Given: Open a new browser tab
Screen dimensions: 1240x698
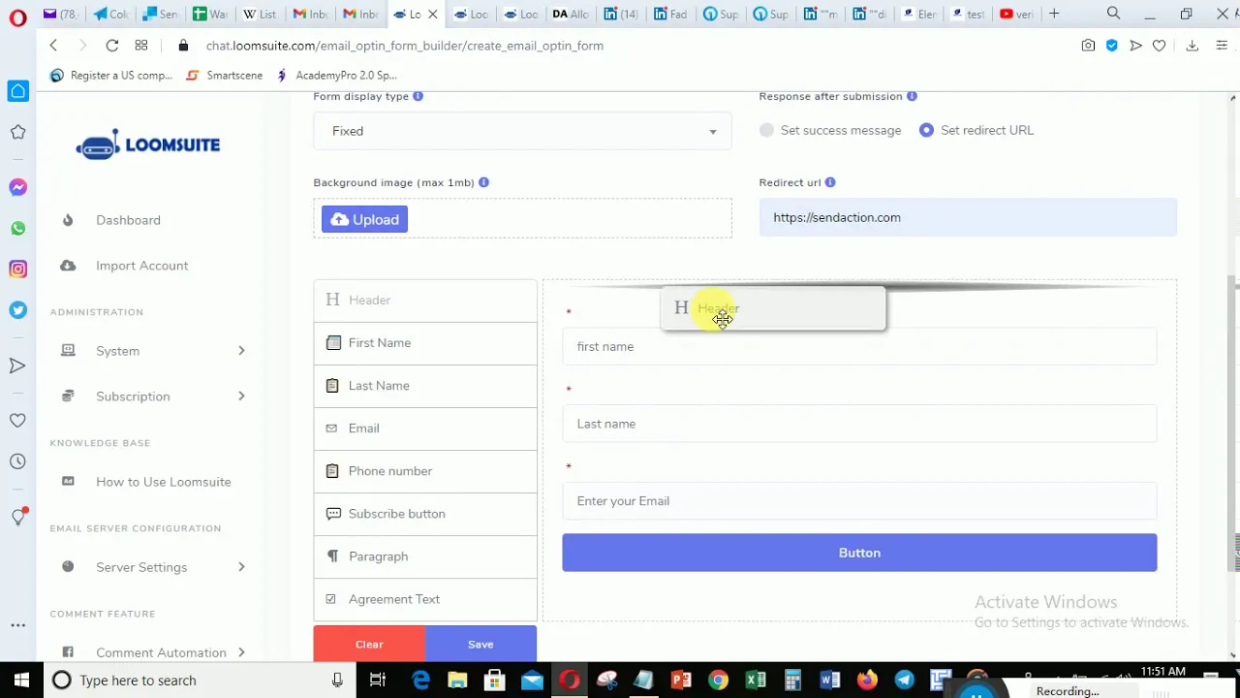Looking at the screenshot, I should 1054,14.
